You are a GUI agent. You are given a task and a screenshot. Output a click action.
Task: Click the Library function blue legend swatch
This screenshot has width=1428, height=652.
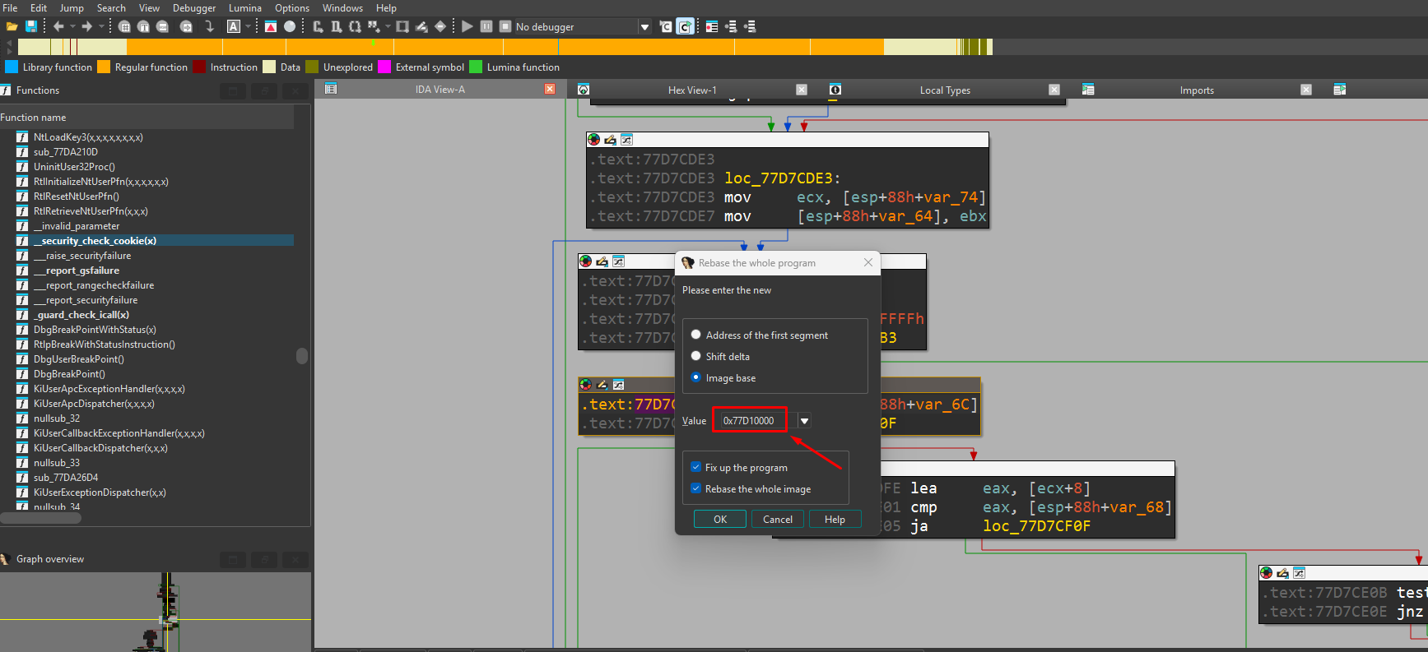pyautogui.click(x=12, y=67)
